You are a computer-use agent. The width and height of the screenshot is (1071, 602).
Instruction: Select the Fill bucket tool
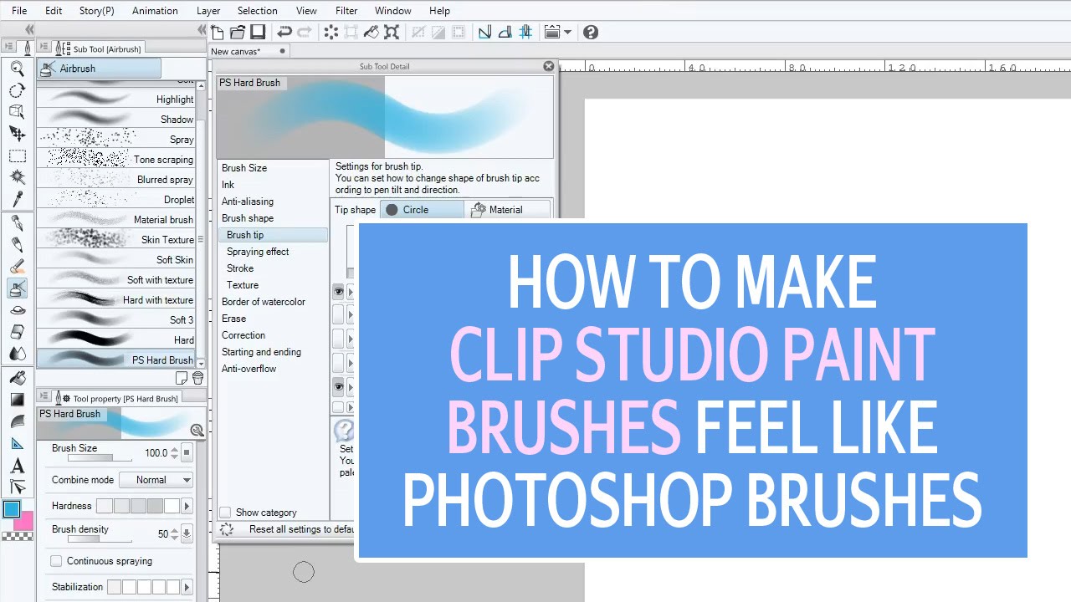17,378
